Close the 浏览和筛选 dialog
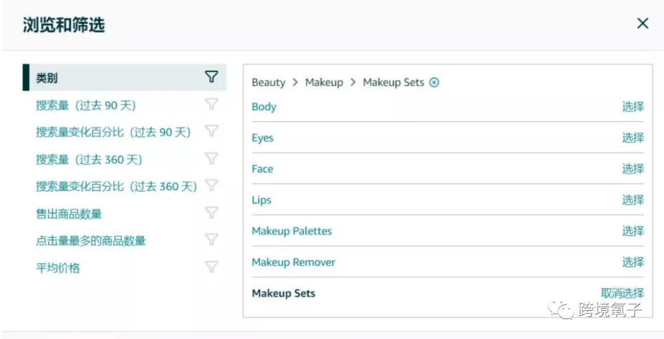Viewport: 664px width, 339px height. (x=642, y=23)
